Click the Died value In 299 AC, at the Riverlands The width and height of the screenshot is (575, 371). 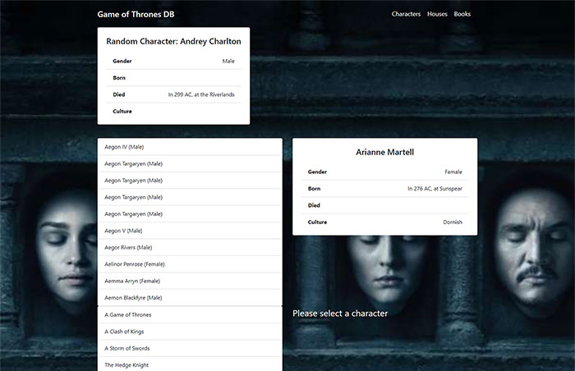click(x=201, y=94)
